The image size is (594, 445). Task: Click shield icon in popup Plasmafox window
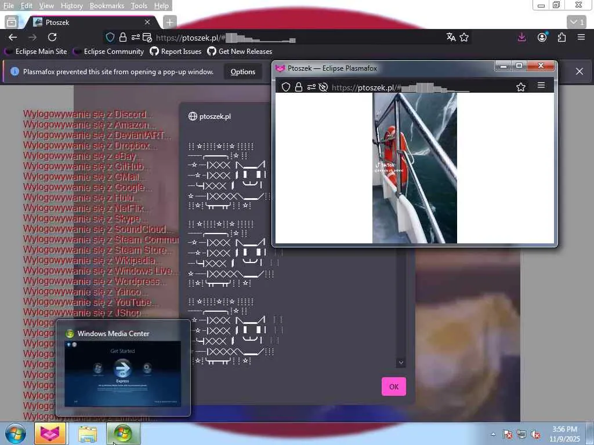[x=286, y=87]
